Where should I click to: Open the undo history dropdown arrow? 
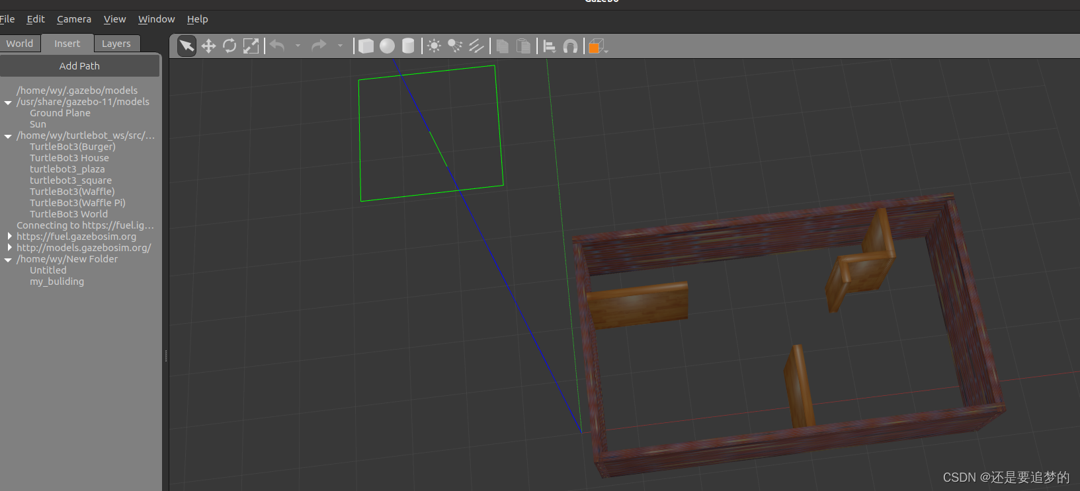[298, 46]
